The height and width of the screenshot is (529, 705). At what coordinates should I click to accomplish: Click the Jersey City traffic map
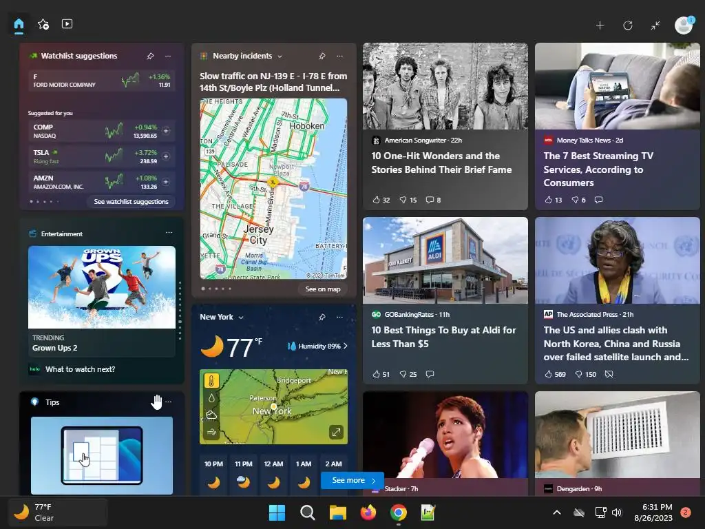[x=273, y=189]
